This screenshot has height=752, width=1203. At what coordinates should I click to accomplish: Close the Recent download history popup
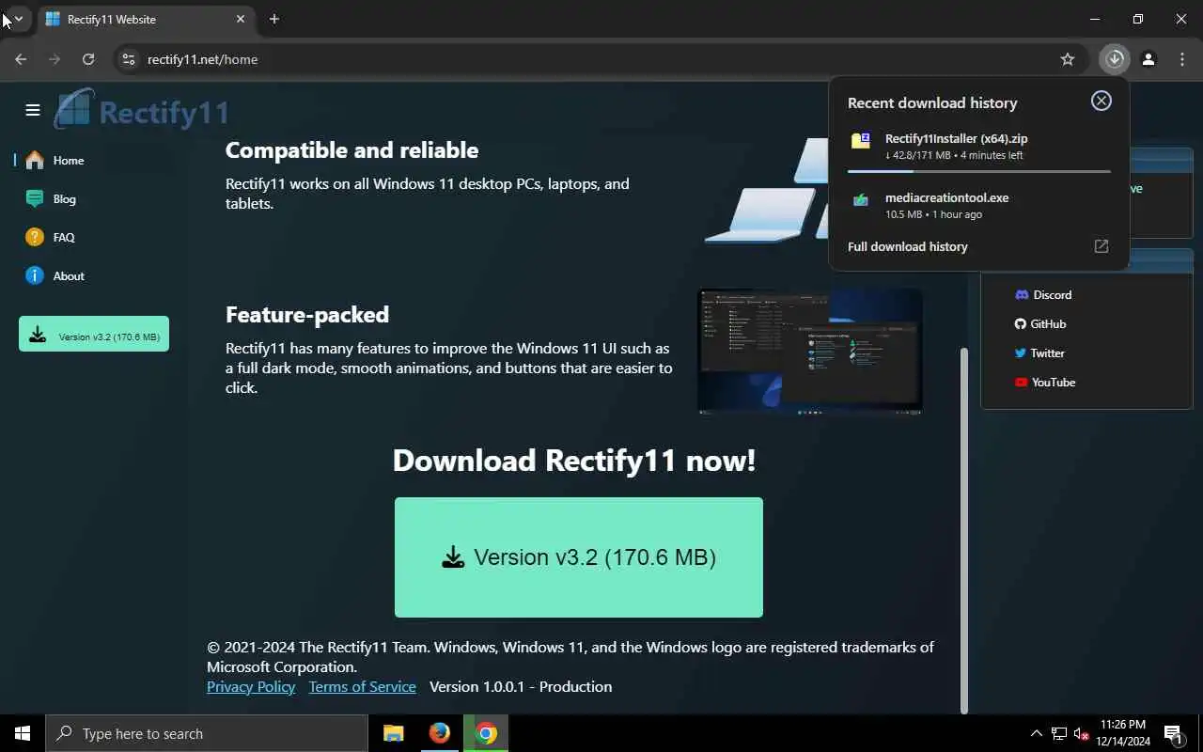tap(1101, 102)
